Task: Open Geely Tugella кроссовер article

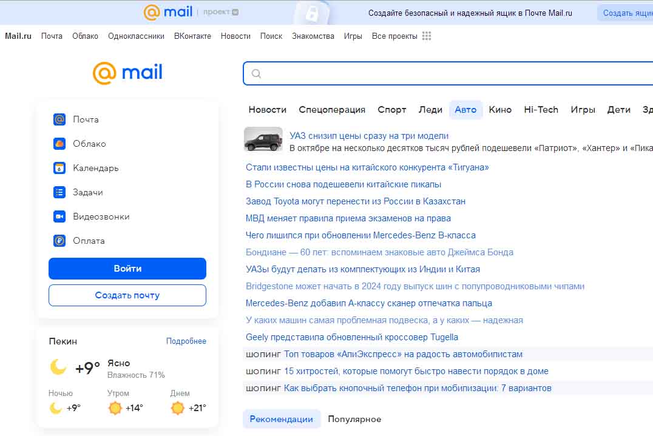Action: (352, 337)
